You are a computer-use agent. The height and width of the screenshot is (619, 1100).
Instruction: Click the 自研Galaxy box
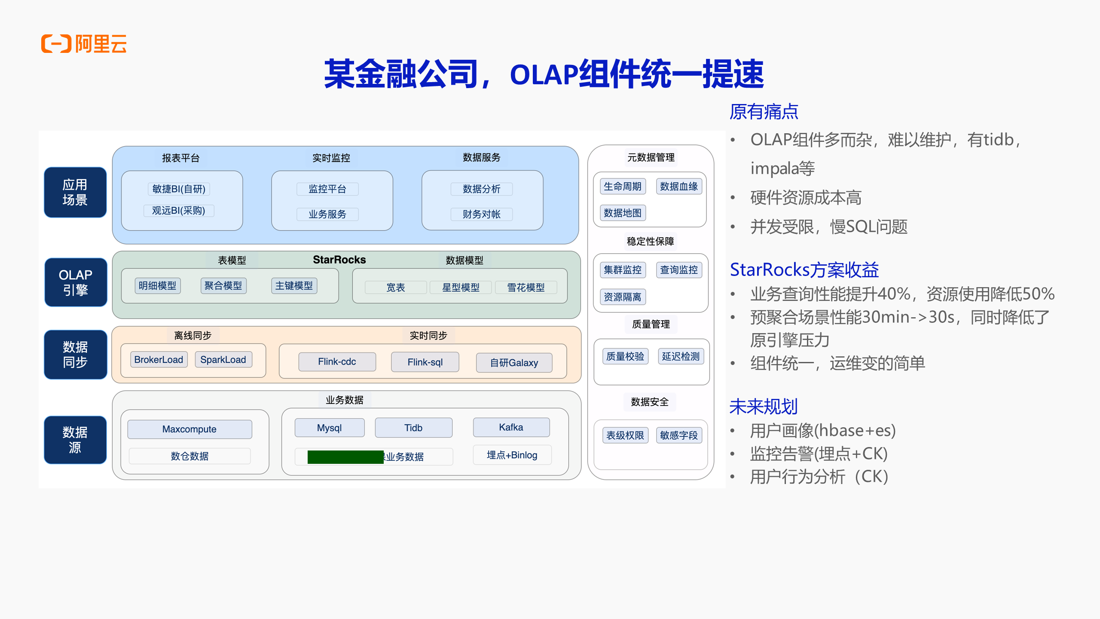tap(514, 362)
